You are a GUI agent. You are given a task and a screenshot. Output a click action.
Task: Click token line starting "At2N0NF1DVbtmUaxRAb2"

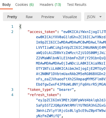point(71,74)
